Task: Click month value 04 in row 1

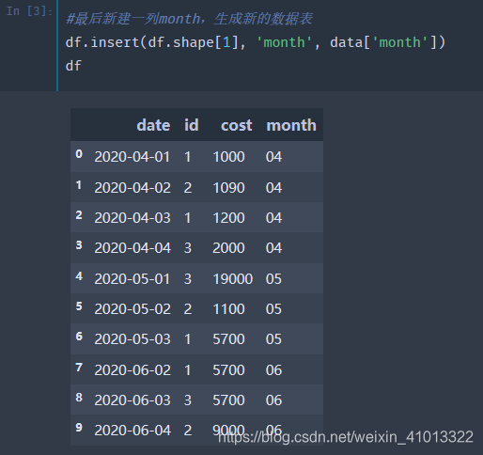Action: (x=273, y=188)
